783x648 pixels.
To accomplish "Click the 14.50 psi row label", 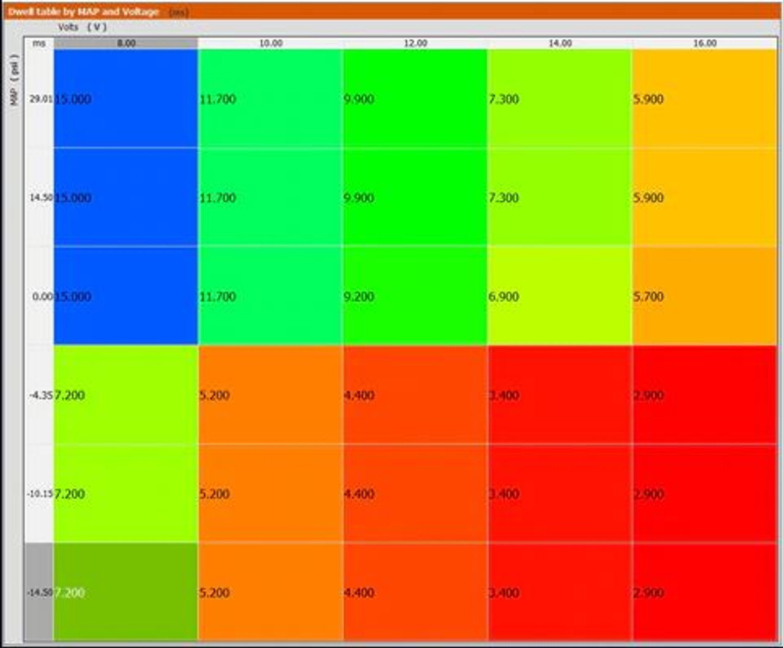I will point(40,198).
